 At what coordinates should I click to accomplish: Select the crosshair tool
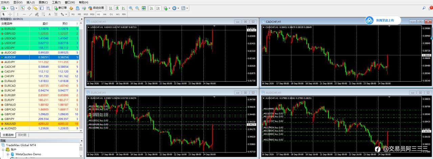point(10,14)
